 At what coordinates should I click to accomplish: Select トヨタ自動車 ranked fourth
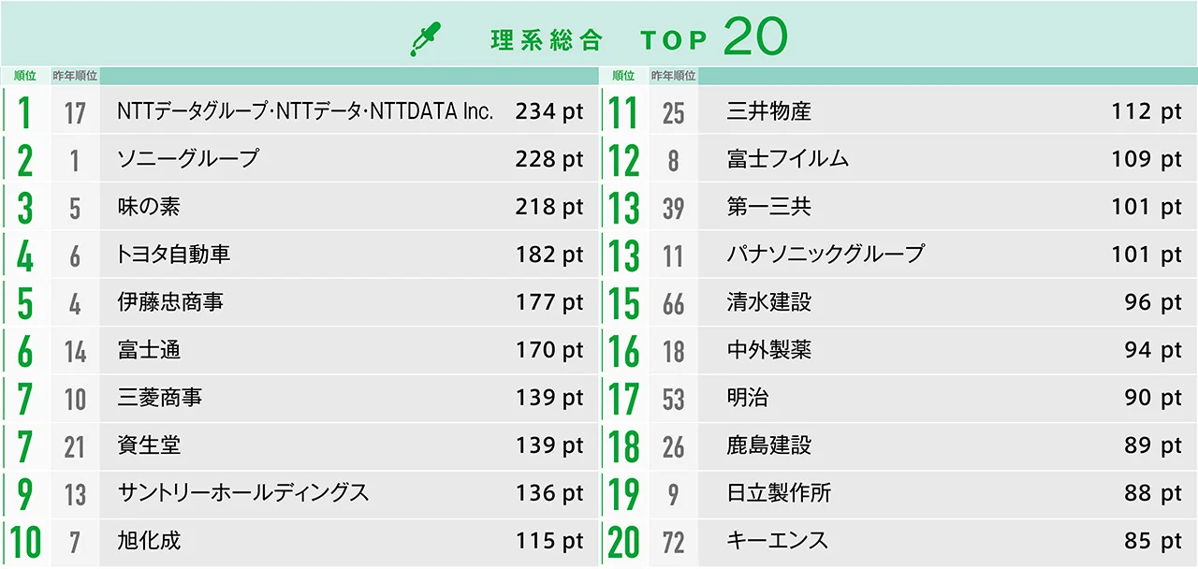tap(174, 255)
